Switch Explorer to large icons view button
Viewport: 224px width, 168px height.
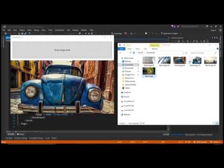pyautogui.click(x=217, y=123)
